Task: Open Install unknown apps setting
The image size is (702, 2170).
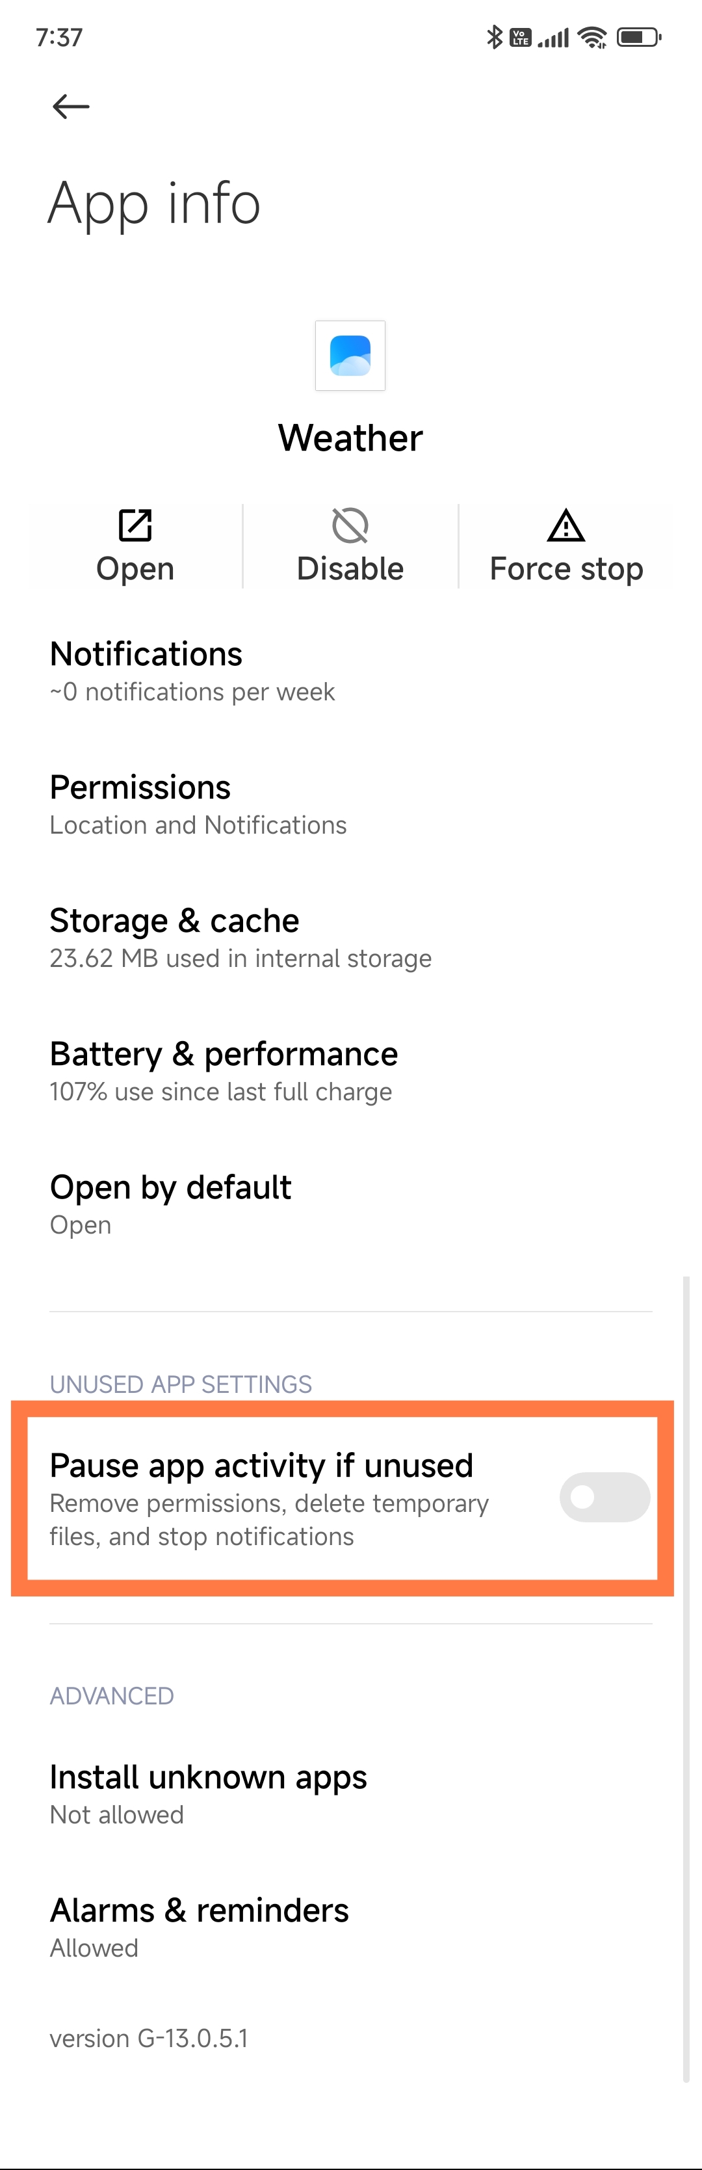Action: pos(351,1793)
